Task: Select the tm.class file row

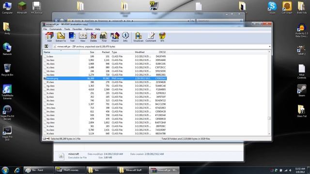Action: tap(105, 108)
